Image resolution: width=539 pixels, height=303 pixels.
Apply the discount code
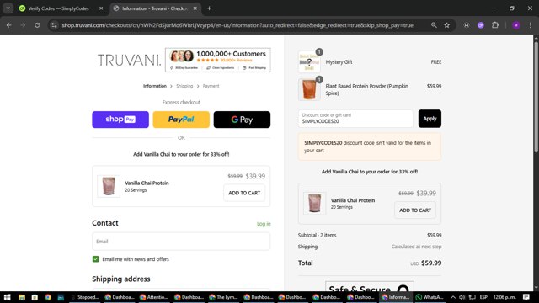[x=430, y=119]
